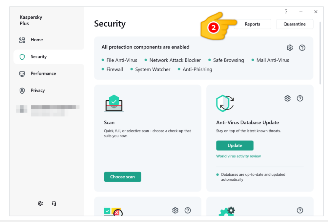Click help icon in Database Update card

click(300, 98)
